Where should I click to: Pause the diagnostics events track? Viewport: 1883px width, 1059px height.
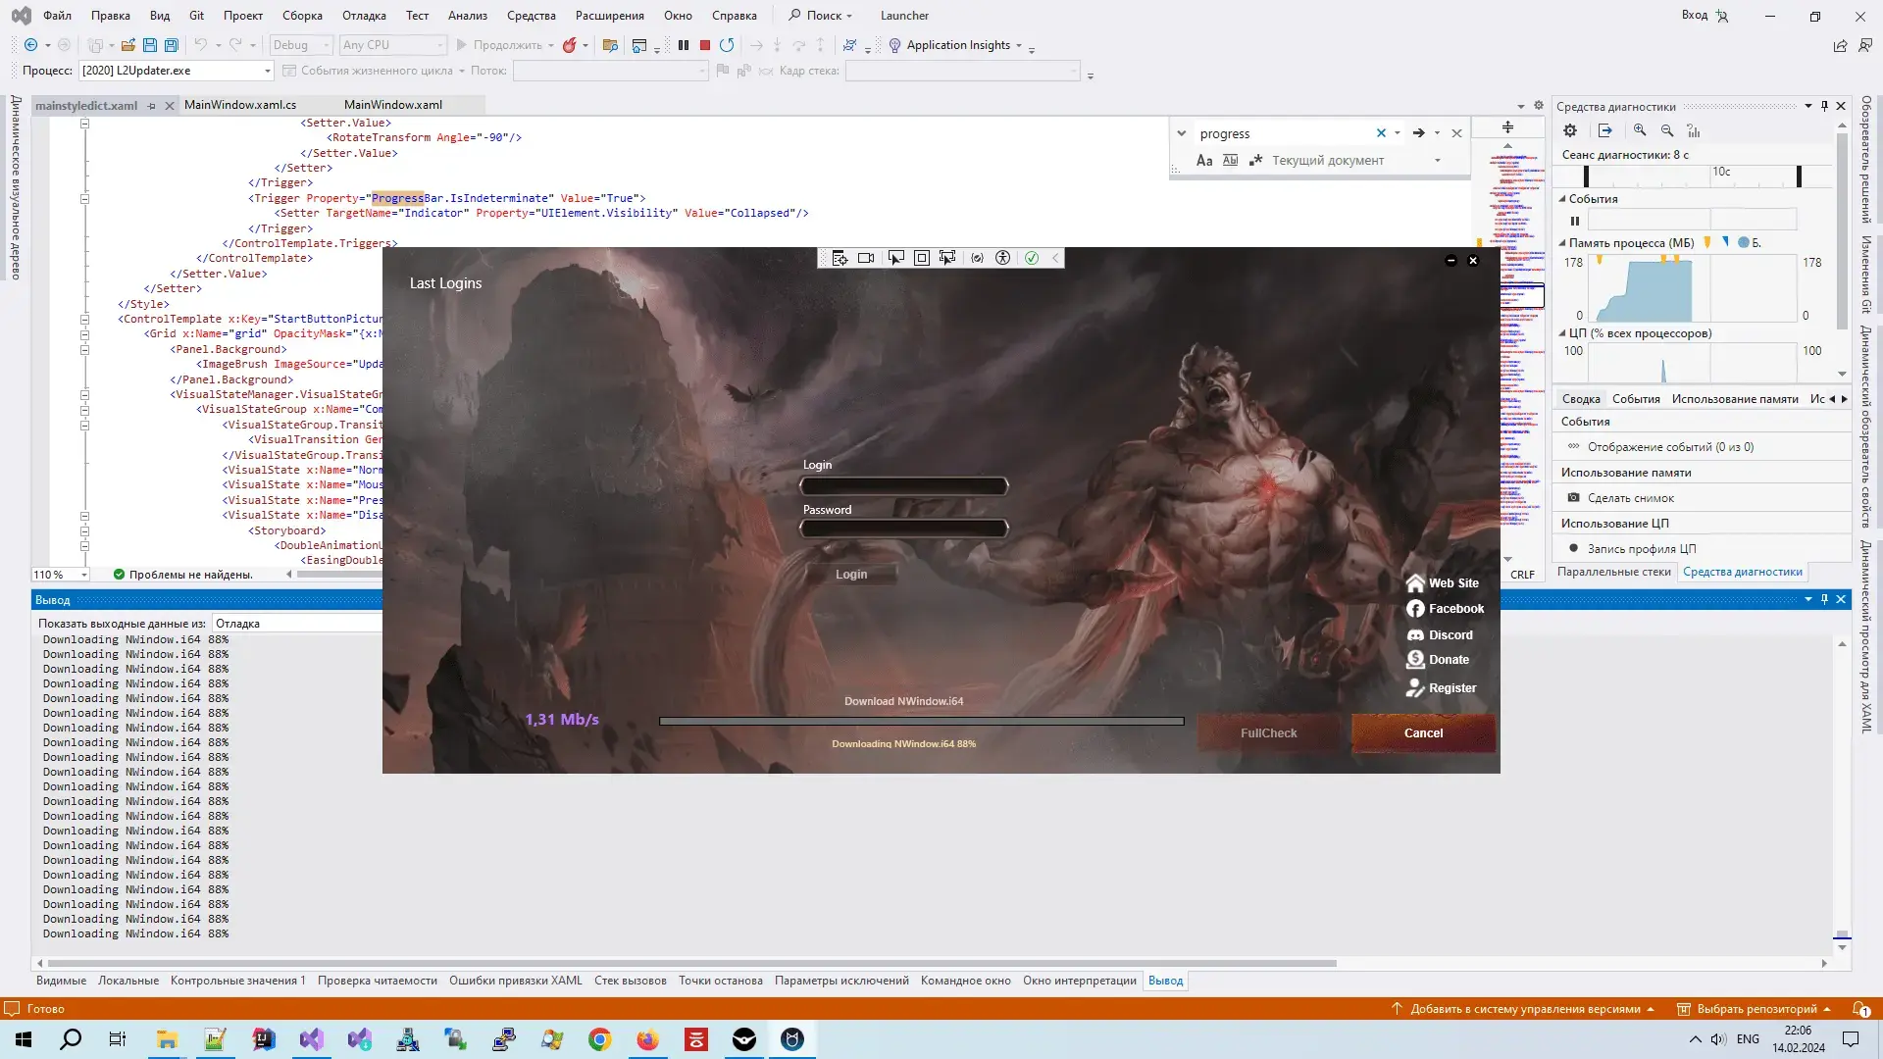(1575, 221)
